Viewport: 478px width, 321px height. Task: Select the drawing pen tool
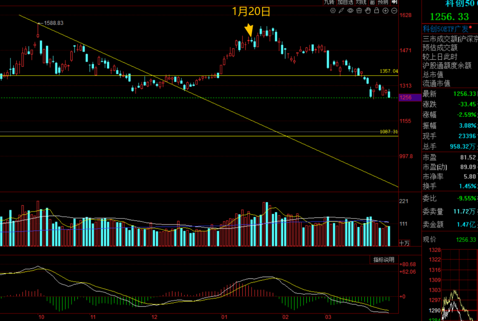tap(341, 11)
